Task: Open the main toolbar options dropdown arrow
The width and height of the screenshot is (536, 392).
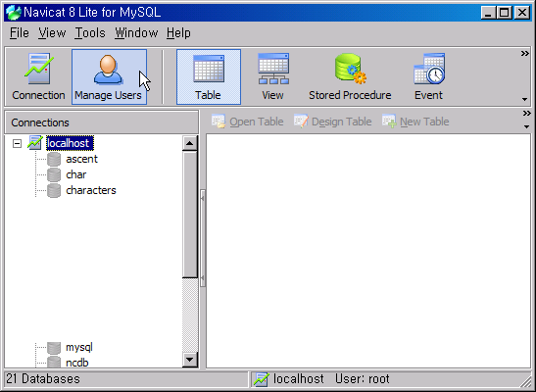Action: (524, 99)
